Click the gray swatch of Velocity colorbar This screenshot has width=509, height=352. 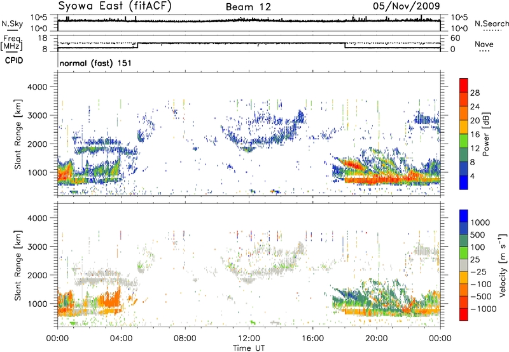[464, 265]
